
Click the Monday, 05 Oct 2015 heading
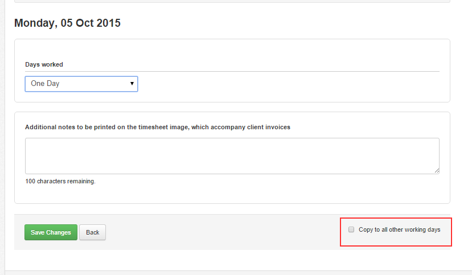[67, 23]
